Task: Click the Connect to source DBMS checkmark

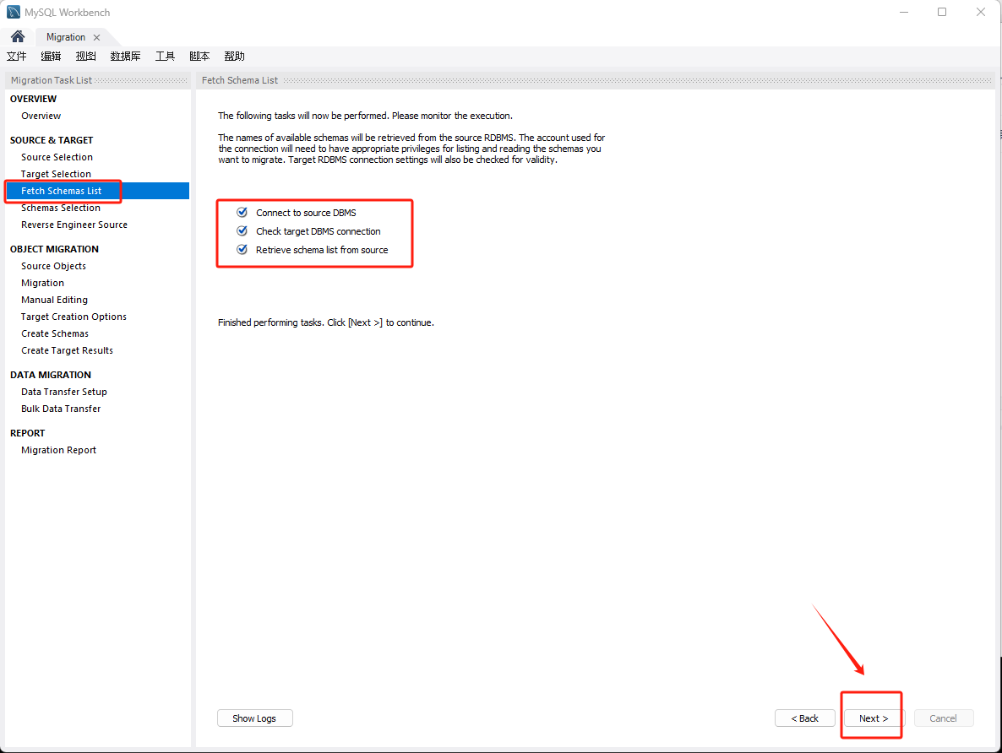Action: click(x=242, y=213)
